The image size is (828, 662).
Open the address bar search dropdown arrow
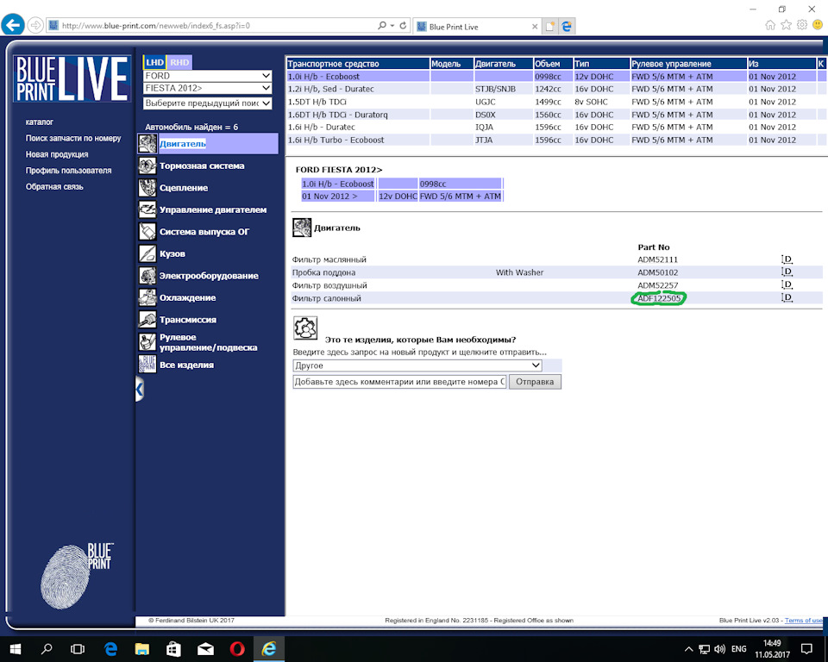(x=392, y=25)
